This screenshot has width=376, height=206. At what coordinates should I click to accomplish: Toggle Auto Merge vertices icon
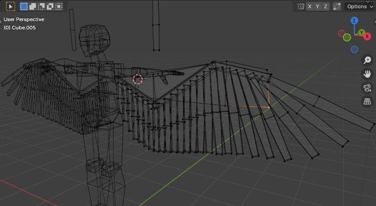(x=337, y=6)
